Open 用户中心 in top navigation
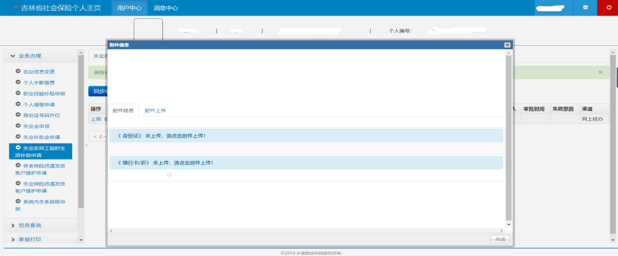This screenshot has height=256, width=618. pyautogui.click(x=129, y=8)
